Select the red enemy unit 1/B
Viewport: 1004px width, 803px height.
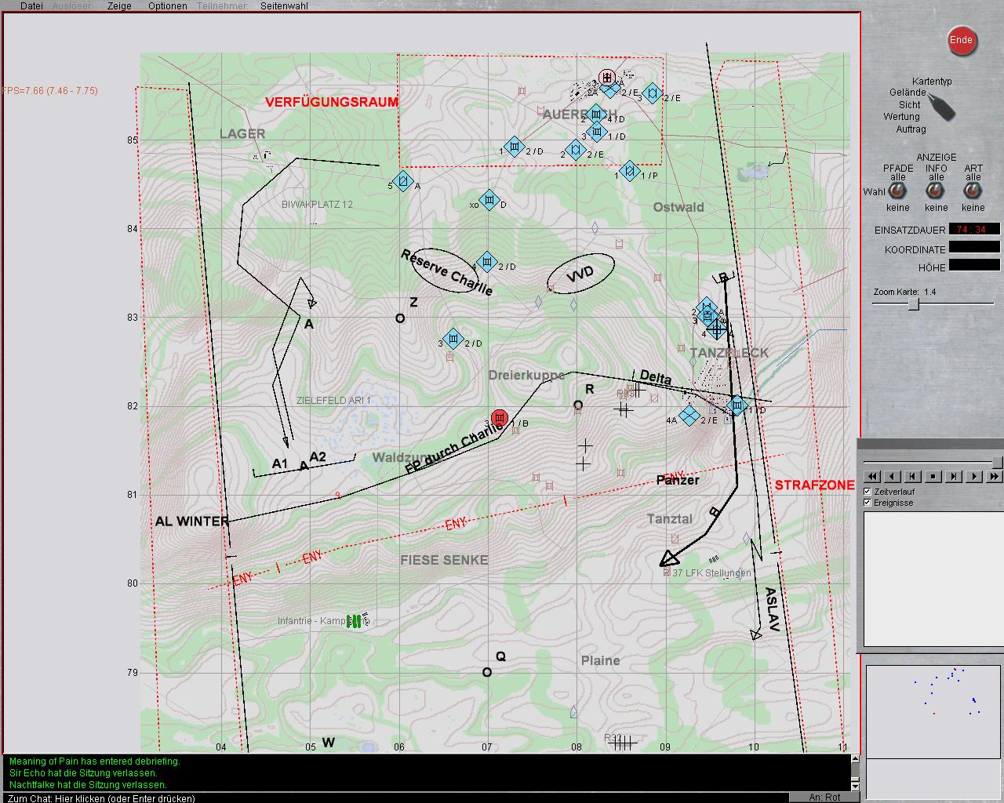(500, 419)
